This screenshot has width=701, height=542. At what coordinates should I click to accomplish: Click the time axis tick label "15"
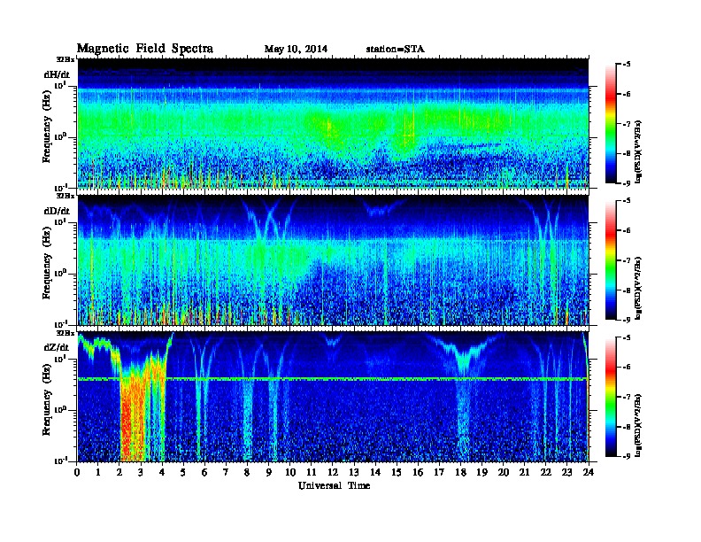397,473
